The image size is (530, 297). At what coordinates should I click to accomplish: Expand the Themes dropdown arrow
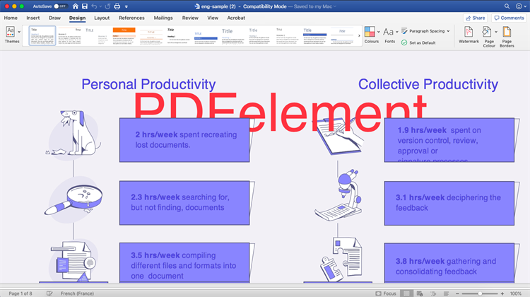click(19, 32)
